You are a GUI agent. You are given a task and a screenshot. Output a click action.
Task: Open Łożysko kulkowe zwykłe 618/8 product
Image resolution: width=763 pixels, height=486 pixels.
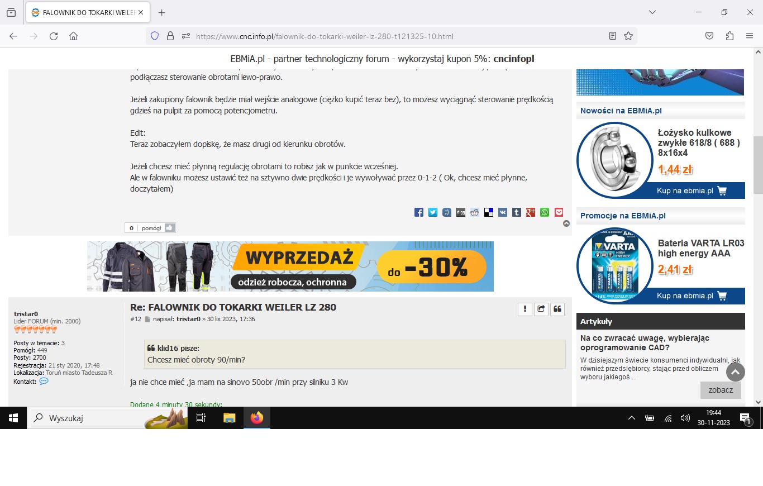pyautogui.click(x=699, y=143)
